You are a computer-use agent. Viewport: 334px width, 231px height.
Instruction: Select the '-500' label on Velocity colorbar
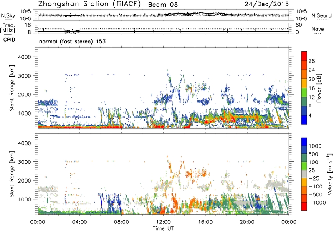pos(316,194)
